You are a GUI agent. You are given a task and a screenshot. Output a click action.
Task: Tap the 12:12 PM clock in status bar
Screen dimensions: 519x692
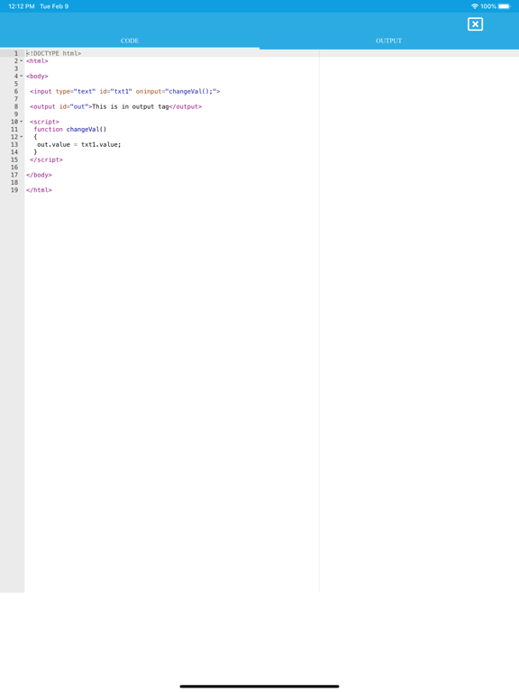coord(22,6)
